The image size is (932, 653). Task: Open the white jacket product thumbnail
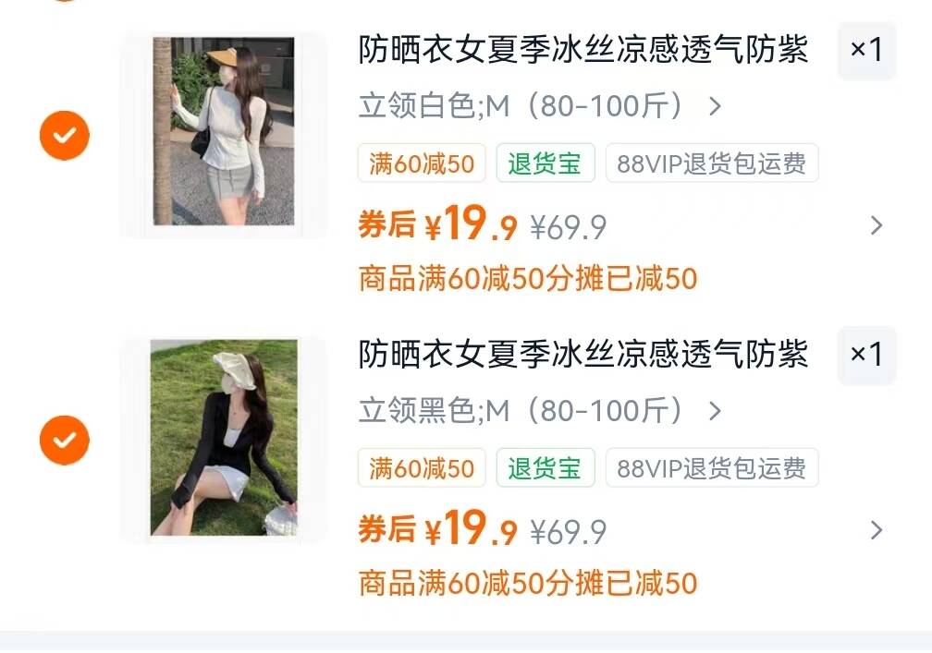click(224, 131)
